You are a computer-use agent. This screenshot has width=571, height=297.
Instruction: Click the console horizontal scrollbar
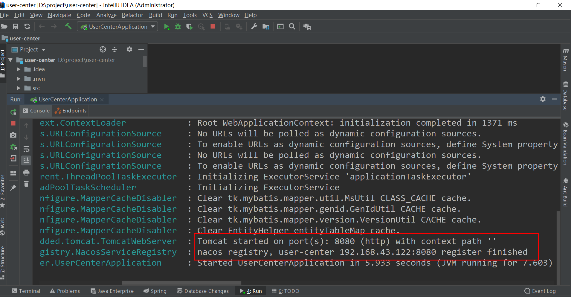point(181,283)
